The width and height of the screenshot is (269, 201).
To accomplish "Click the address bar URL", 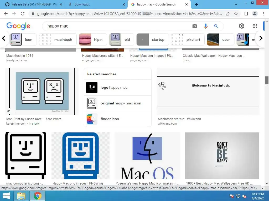I will (130, 14).
